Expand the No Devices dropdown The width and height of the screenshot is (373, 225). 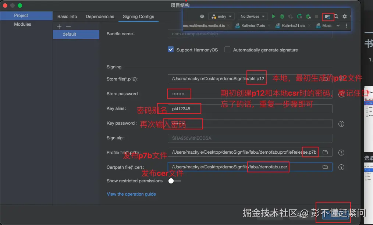coord(252,16)
